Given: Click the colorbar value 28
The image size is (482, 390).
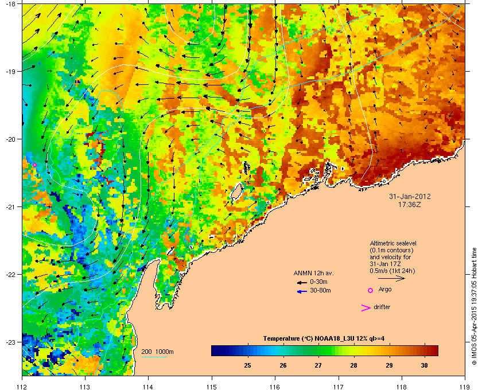Looking at the screenshot, I should pyautogui.click(x=353, y=365).
